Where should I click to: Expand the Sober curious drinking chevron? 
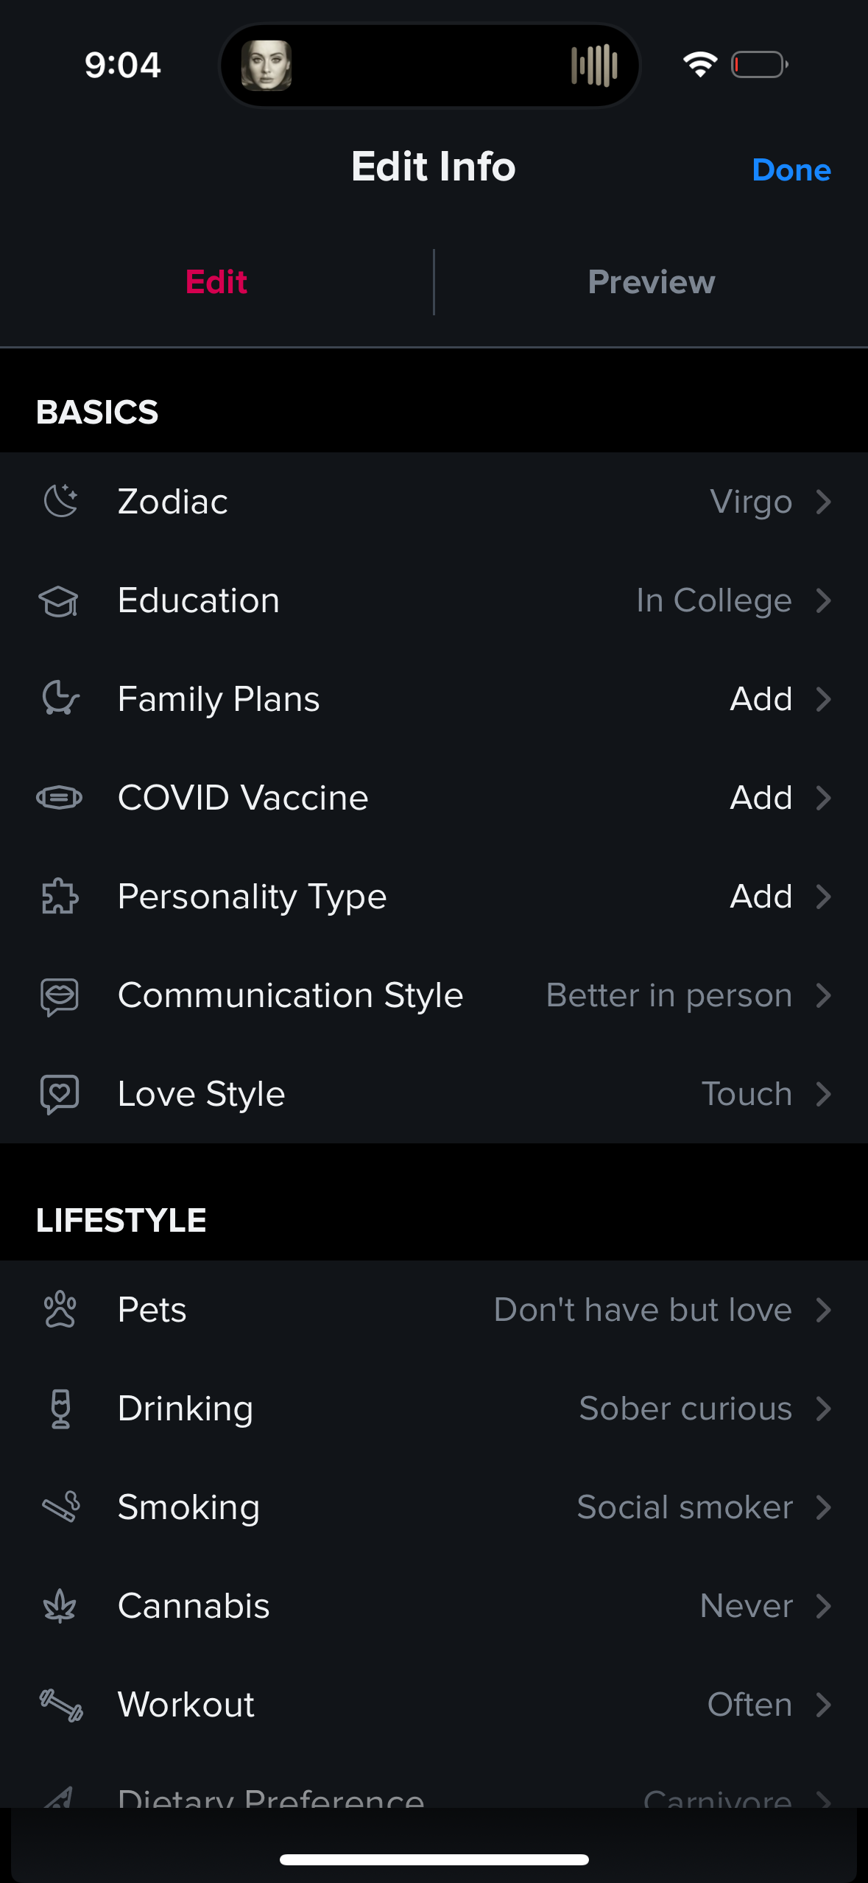tap(824, 1409)
